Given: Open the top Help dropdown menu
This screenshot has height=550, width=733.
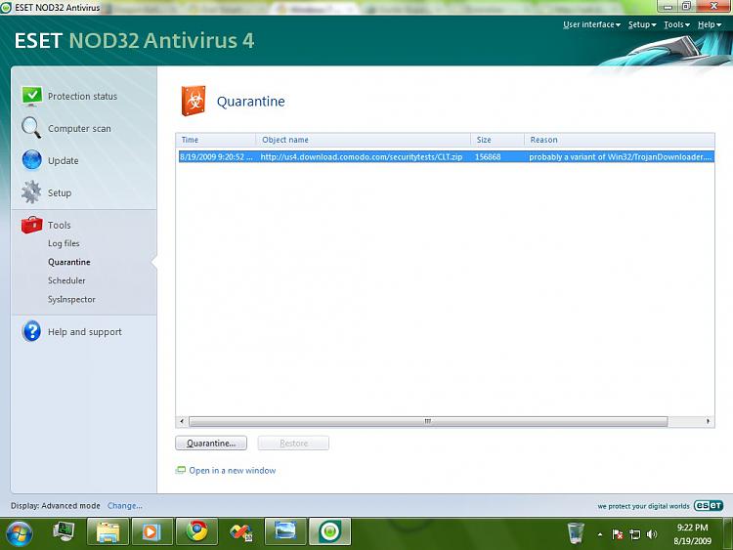Looking at the screenshot, I should [710, 24].
